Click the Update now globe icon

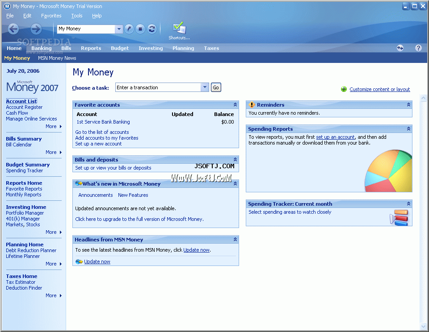[79, 261]
